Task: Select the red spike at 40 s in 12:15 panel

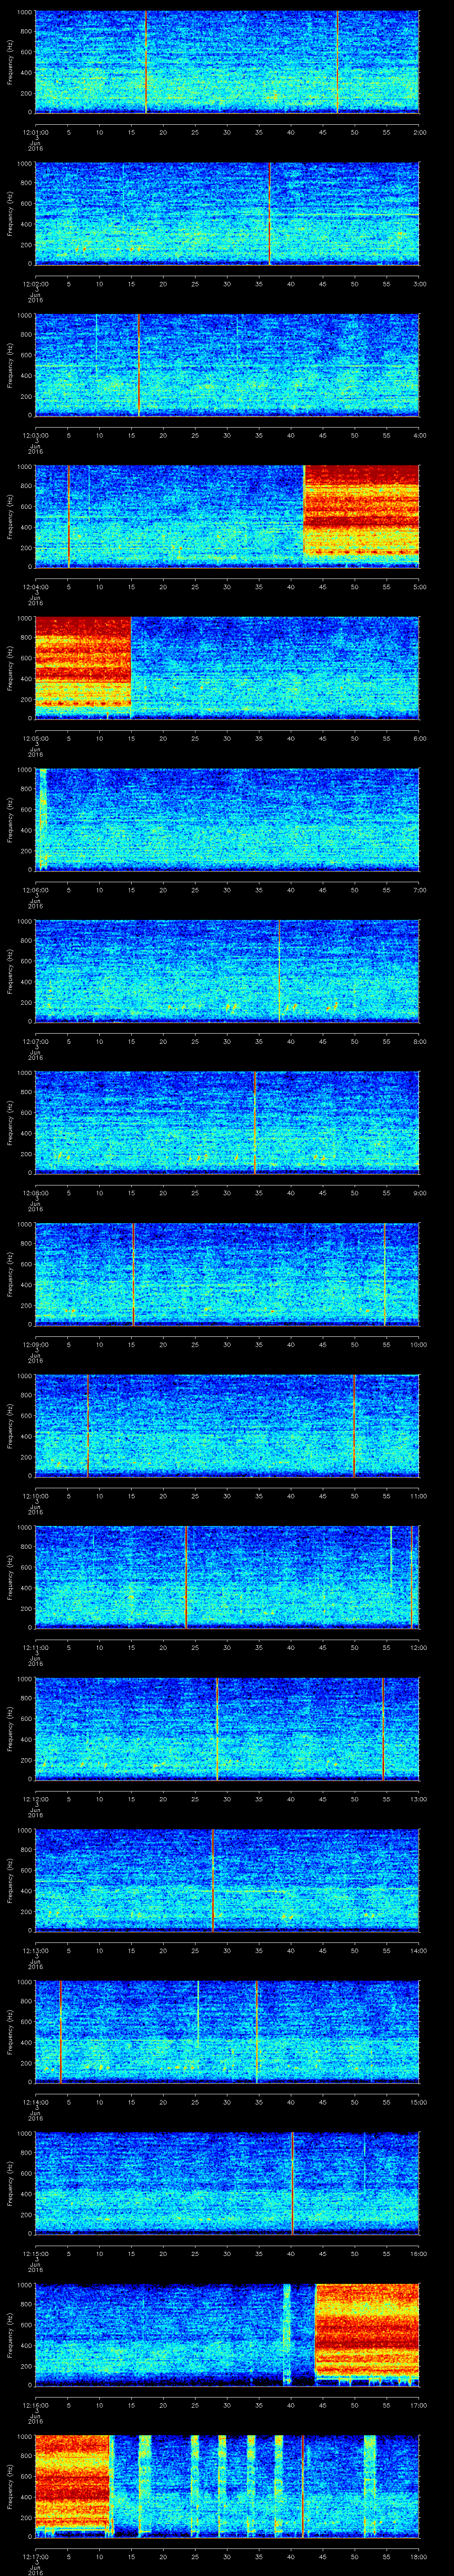Action: (292, 2183)
